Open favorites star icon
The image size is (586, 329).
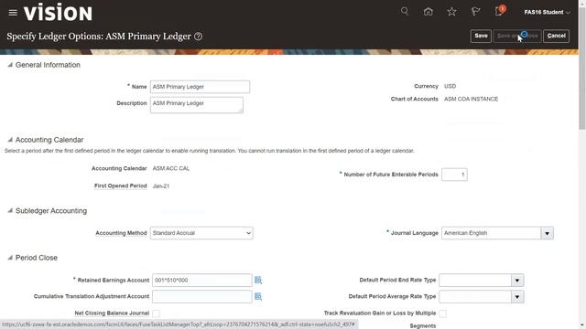(x=451, y=12)
